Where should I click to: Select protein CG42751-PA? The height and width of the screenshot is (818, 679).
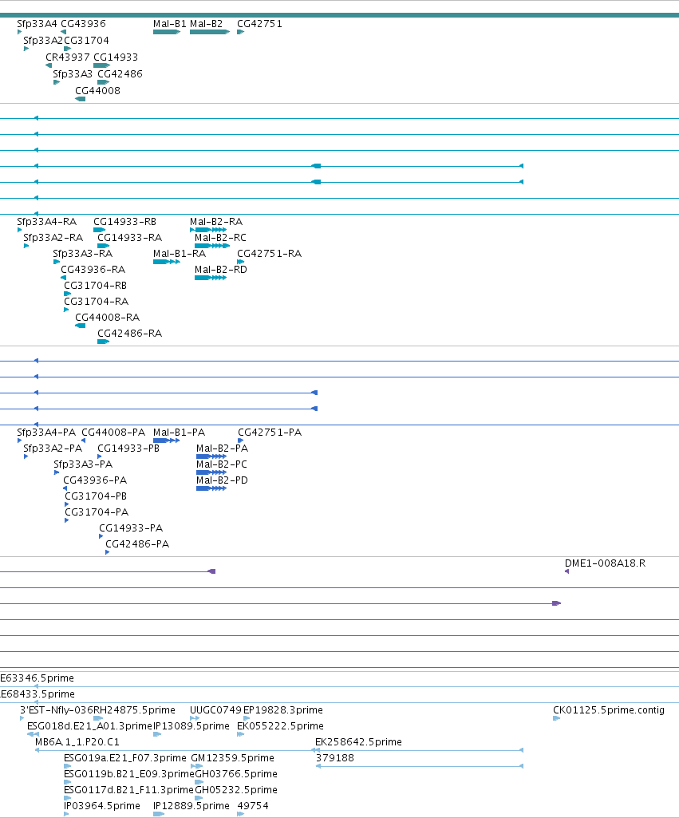click(x=240, y=441)
